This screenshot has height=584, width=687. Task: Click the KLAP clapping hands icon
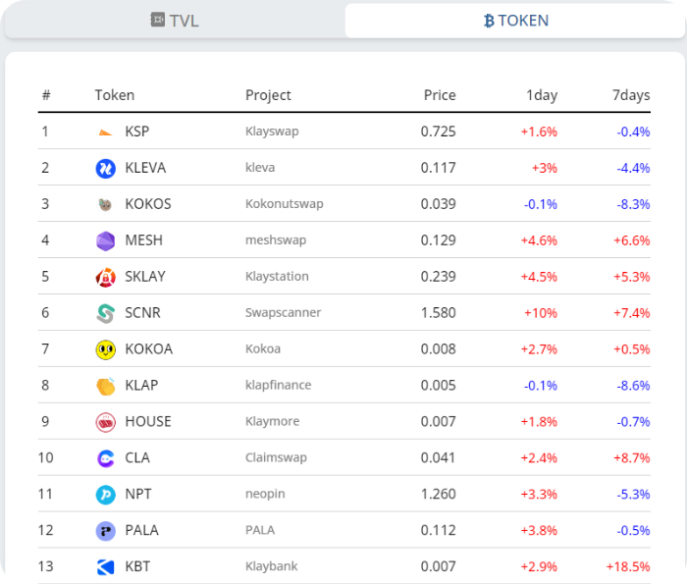click(105, 386)
